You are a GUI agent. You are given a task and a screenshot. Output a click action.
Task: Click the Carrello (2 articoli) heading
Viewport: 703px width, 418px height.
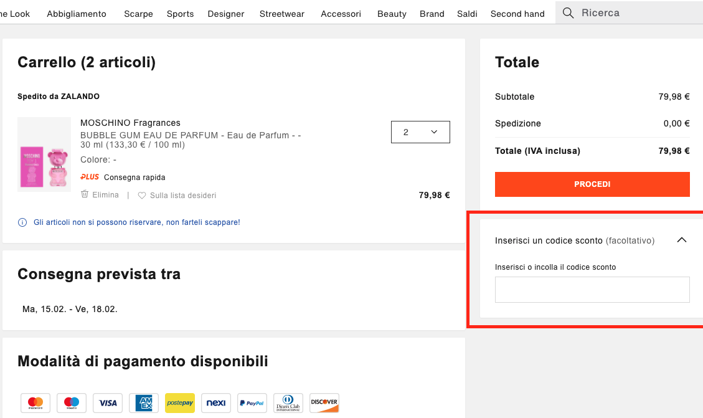(x=87, y=62)
